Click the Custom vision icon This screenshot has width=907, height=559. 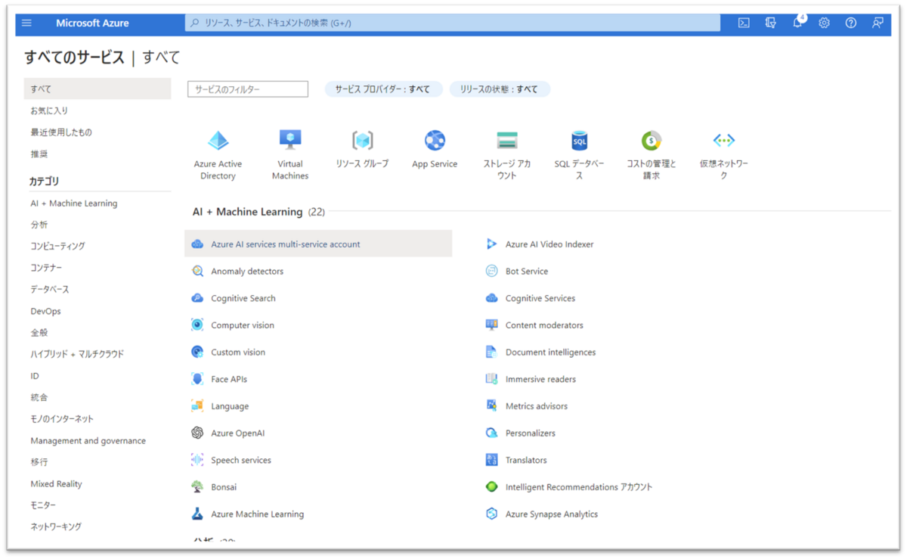pos(197,352)
